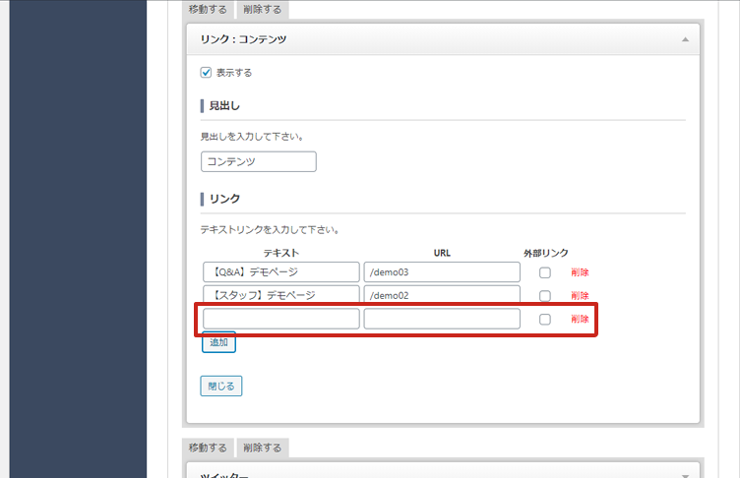Uncheck the 表示する checkbox
Viewport: 740px width, 478px height.
[206, 72]
